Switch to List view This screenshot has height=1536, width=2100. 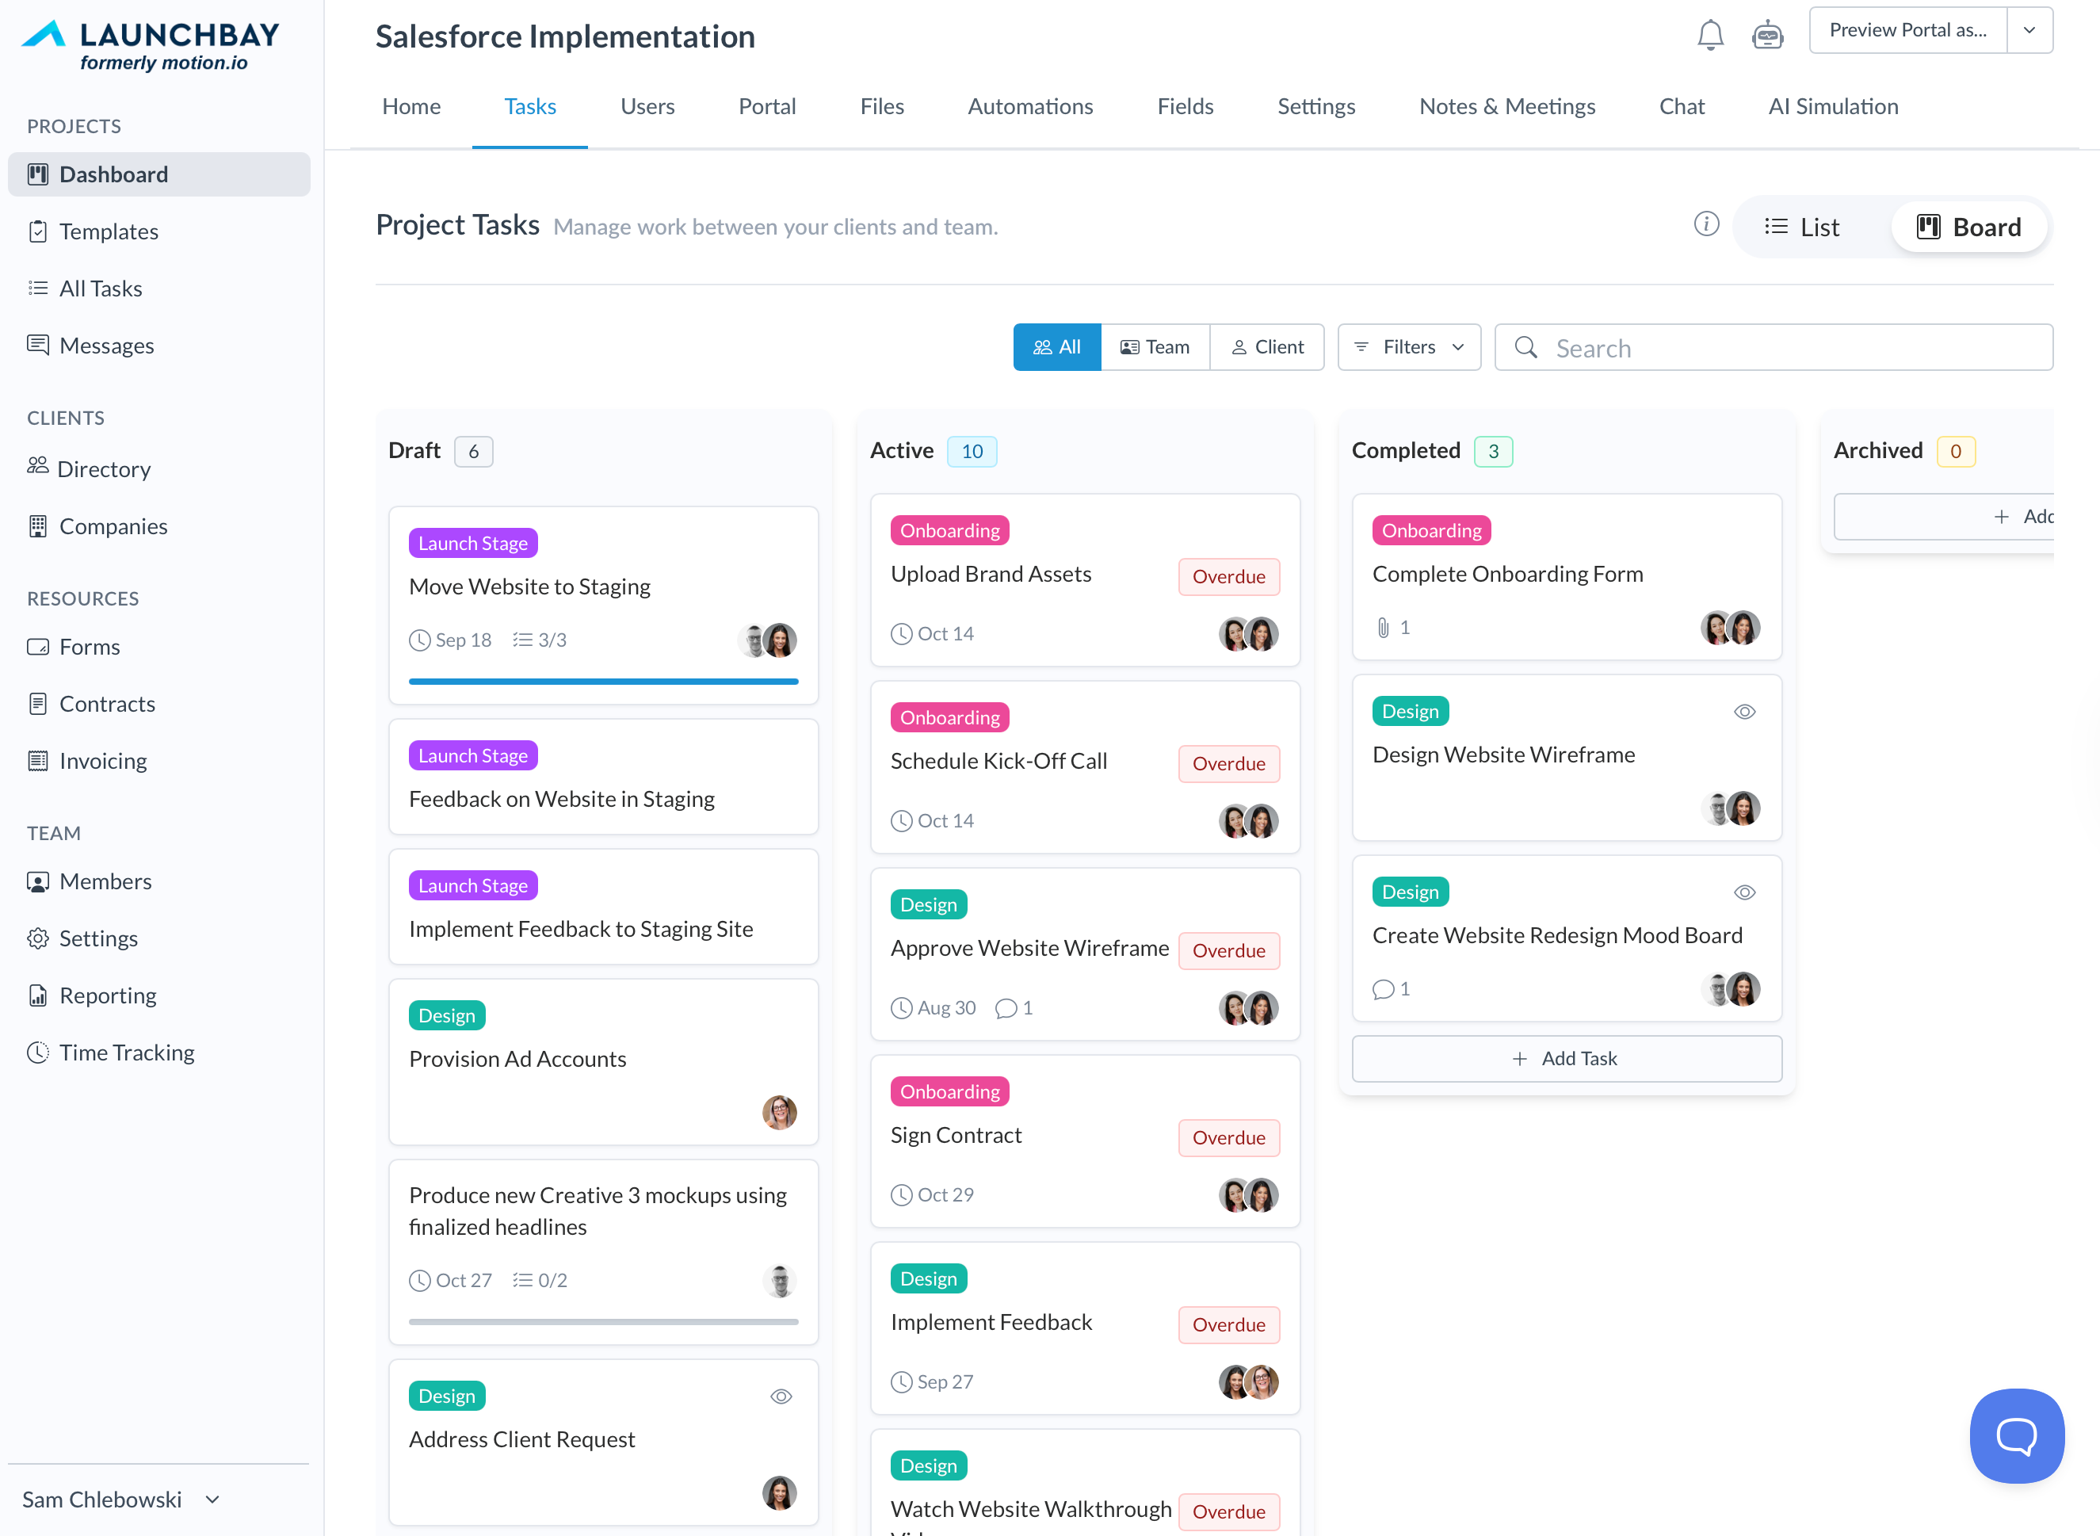(x=1801, y=227)
